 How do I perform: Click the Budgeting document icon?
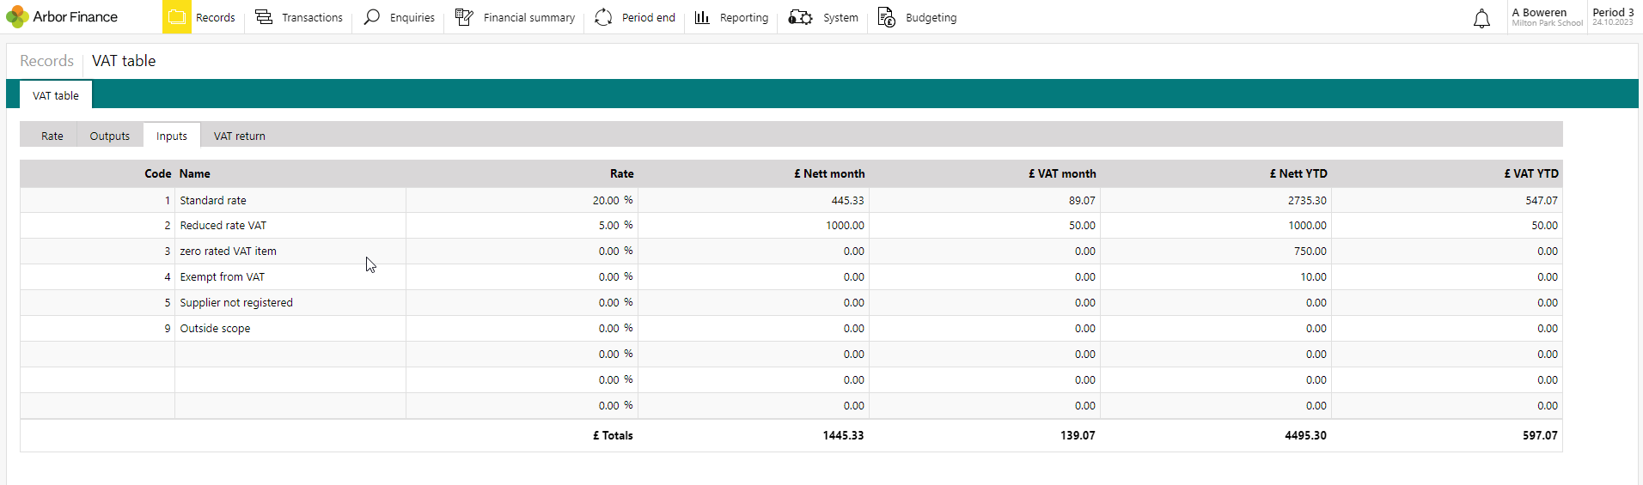(886, 17)
